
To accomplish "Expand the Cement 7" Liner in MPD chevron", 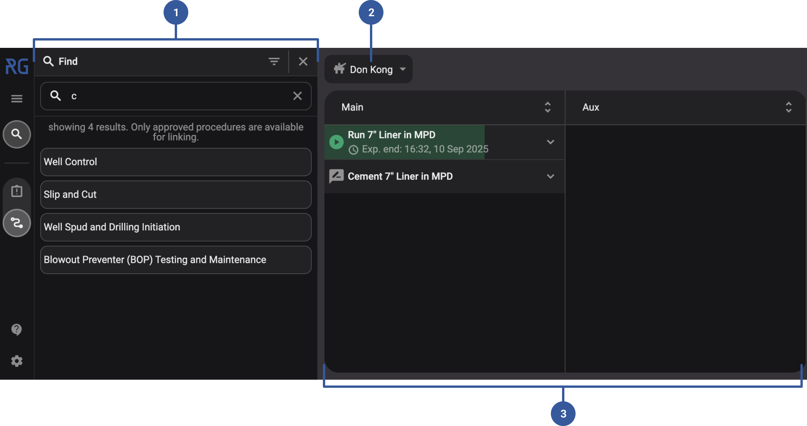I will (x=550, y=176).
